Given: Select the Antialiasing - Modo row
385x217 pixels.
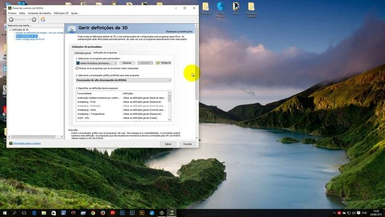Looking at the screenshot, I should [x=122, y=110].
